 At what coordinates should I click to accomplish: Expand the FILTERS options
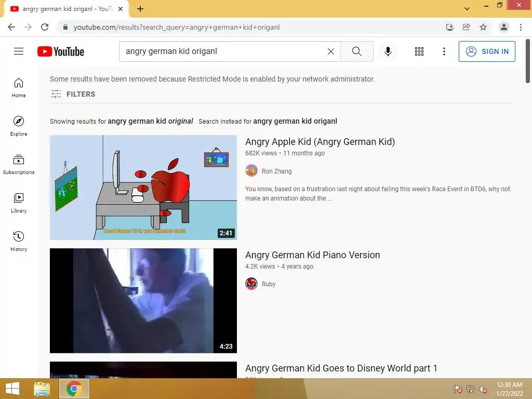[73, 94]
